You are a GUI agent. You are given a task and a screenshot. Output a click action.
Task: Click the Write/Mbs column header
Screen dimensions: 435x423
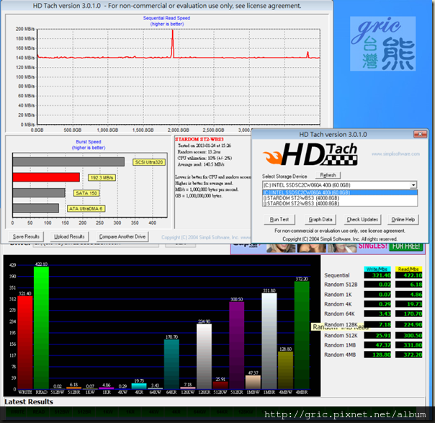377,269
